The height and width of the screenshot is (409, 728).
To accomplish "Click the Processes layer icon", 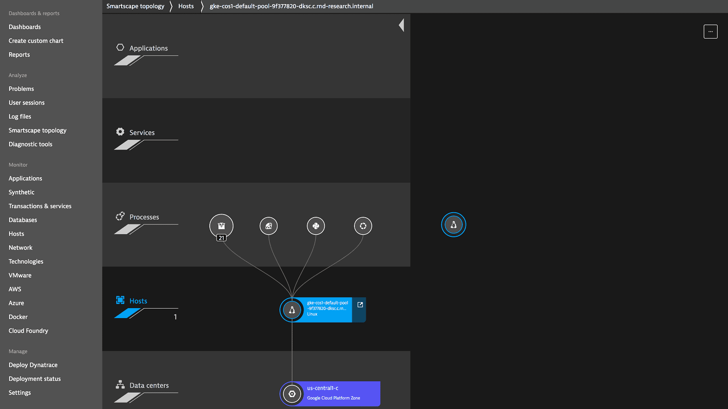I will point(120,216).
